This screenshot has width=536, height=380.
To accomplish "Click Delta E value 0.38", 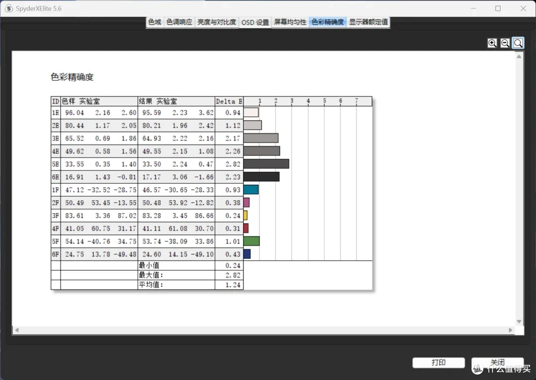I will click(x=233, y=203).
